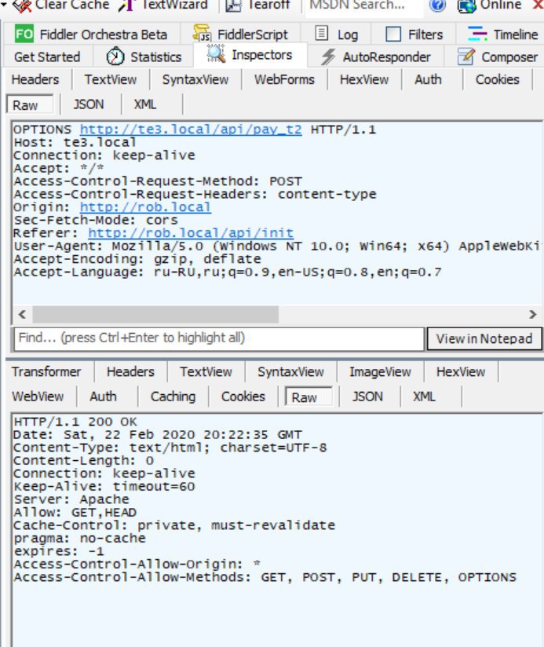Follow the te3.local/api/pay_t2 link

(x=191, y=130)
